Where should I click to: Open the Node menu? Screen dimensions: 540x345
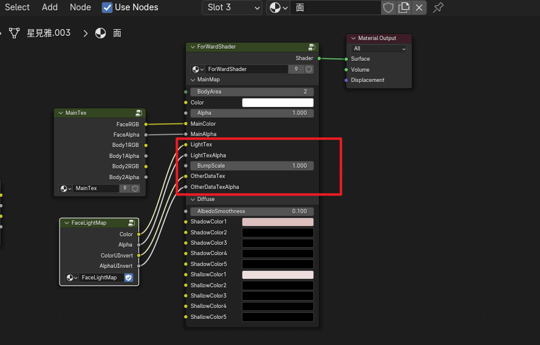click(x=80, y=7)
